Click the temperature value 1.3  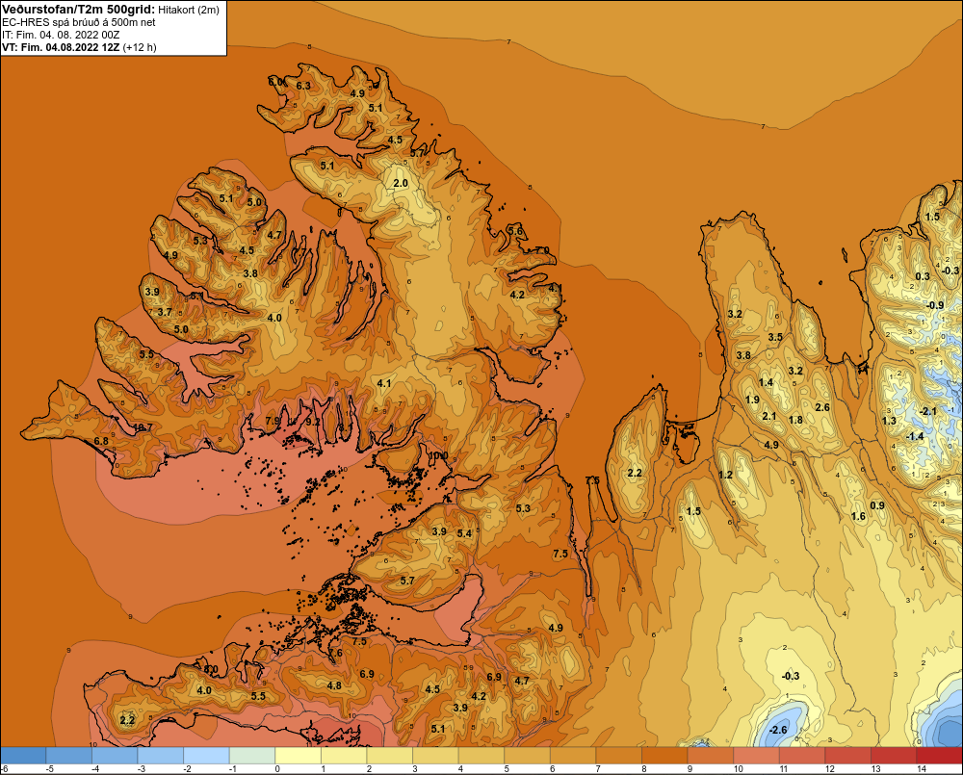[889, 421]
